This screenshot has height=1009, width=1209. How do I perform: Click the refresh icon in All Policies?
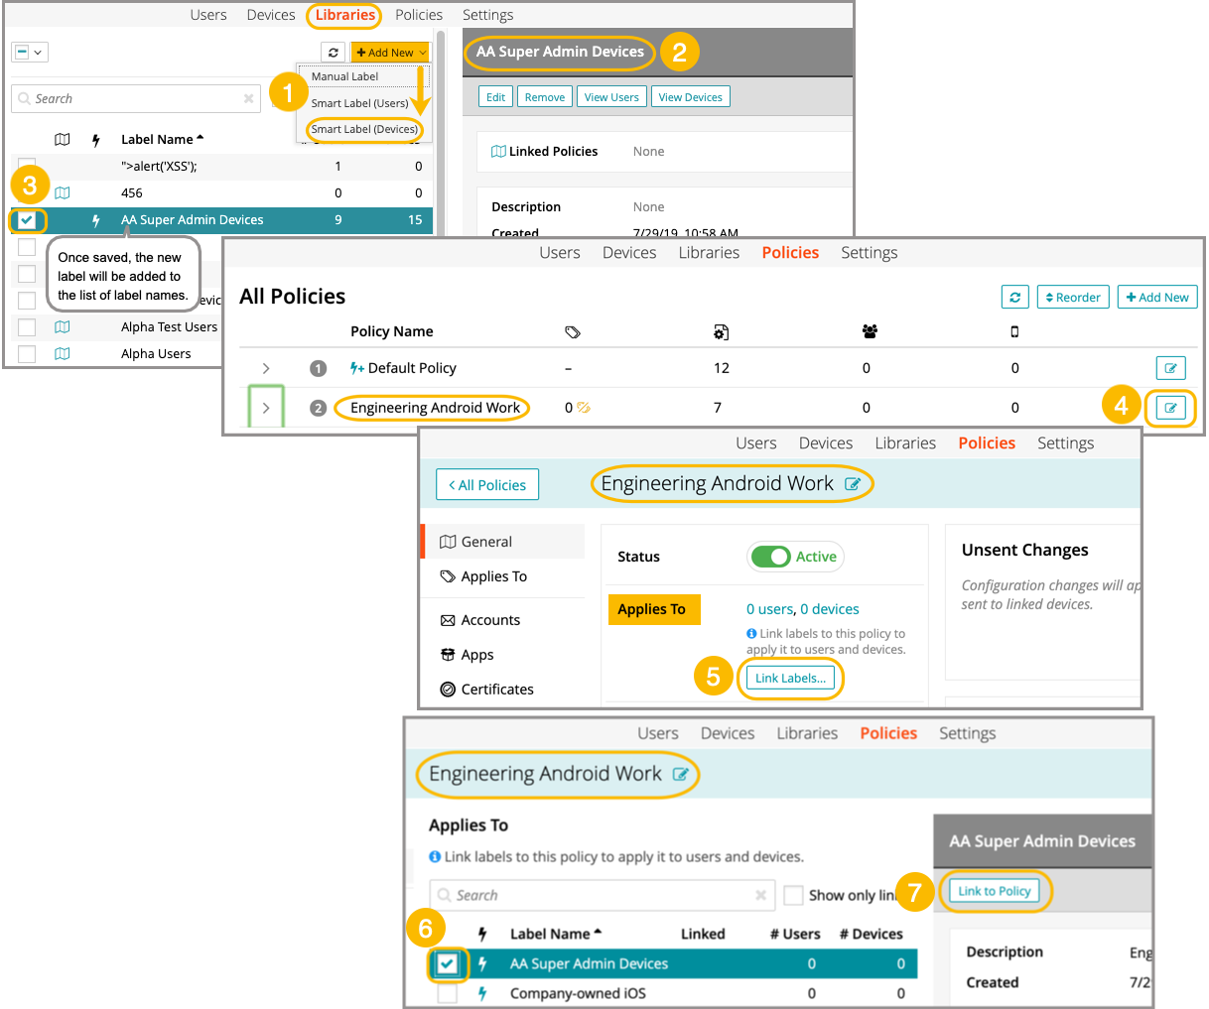[x=1014, y=297]
